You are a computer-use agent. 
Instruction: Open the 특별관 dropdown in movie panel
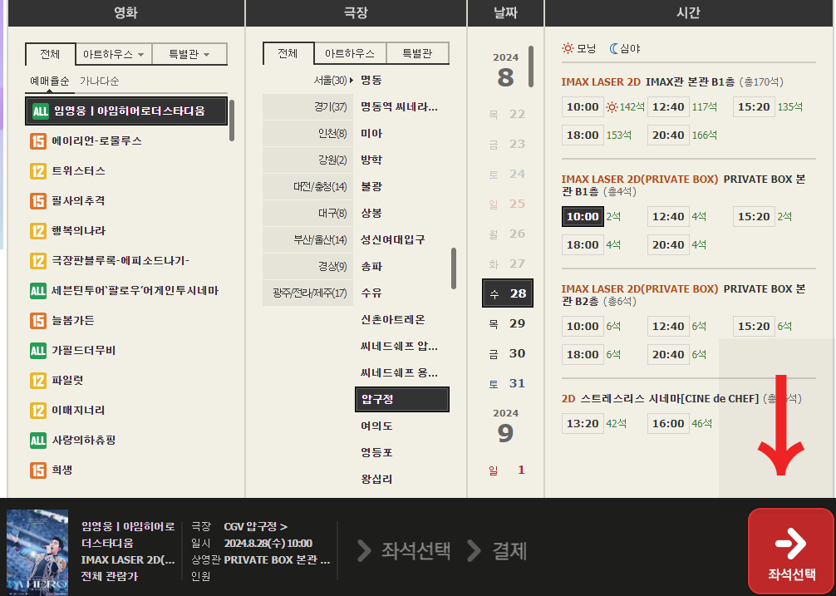click(189, 54)
